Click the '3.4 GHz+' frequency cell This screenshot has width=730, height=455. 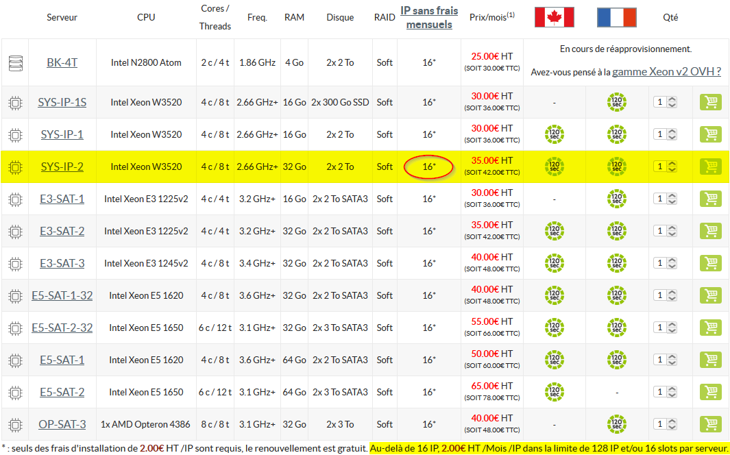coord(258,263)
